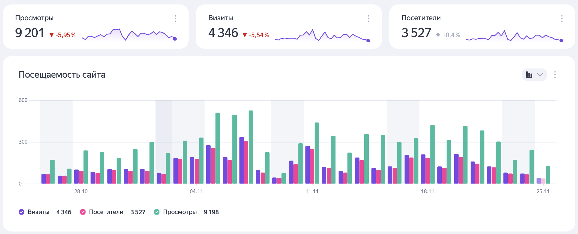The height and width of the screenshot is (234, 578).
Task: Click the Посетители sparkline end point
Action: (561, 41)
